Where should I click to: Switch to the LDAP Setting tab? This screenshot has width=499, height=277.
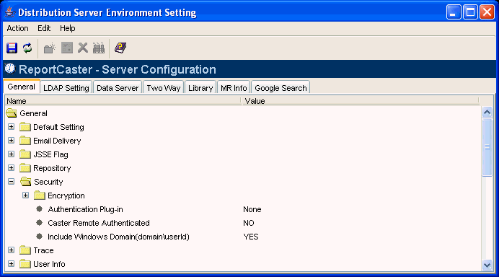[66, 88]
